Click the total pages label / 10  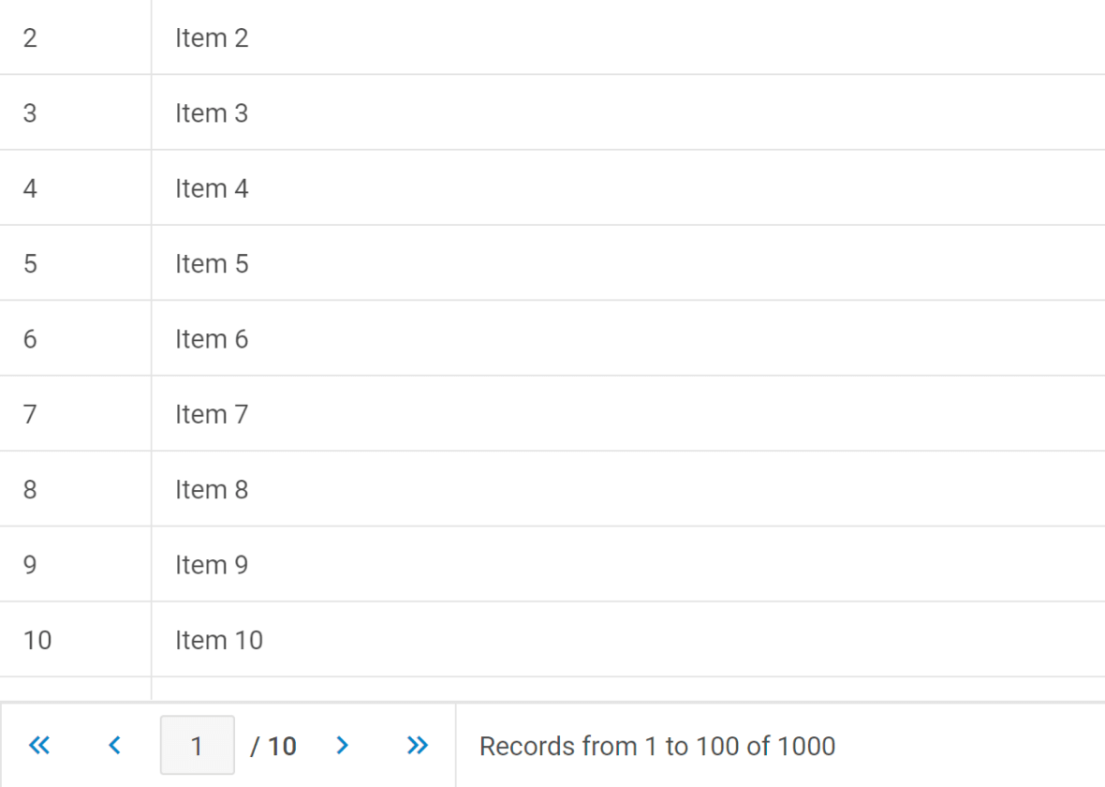(273, 746)
